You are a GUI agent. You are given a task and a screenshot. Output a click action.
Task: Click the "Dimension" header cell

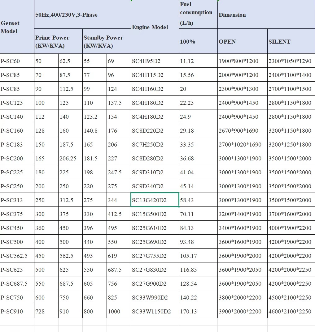point(266,14)
